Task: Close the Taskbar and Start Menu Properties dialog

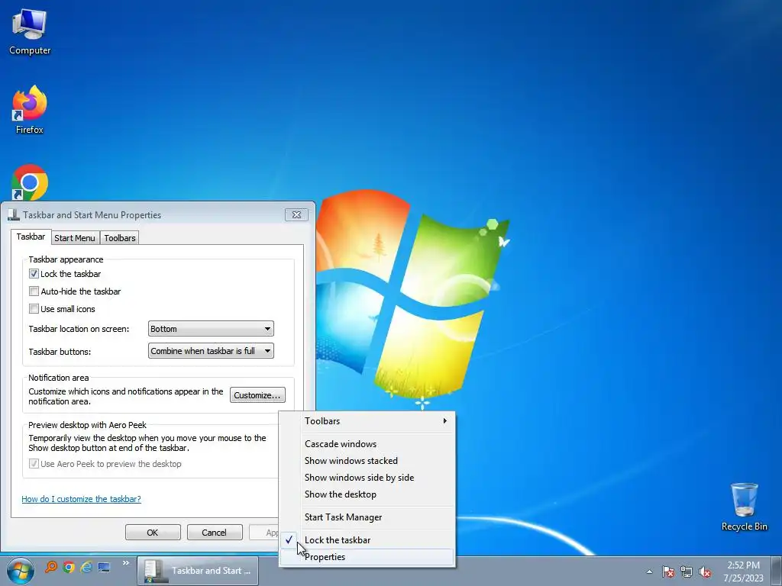Action: pyautogui.click(x=296, y=214)
